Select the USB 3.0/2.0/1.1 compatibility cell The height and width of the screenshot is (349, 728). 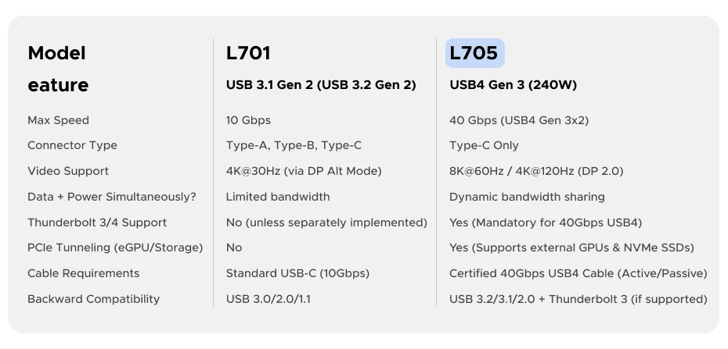click(x=268, y=299)
